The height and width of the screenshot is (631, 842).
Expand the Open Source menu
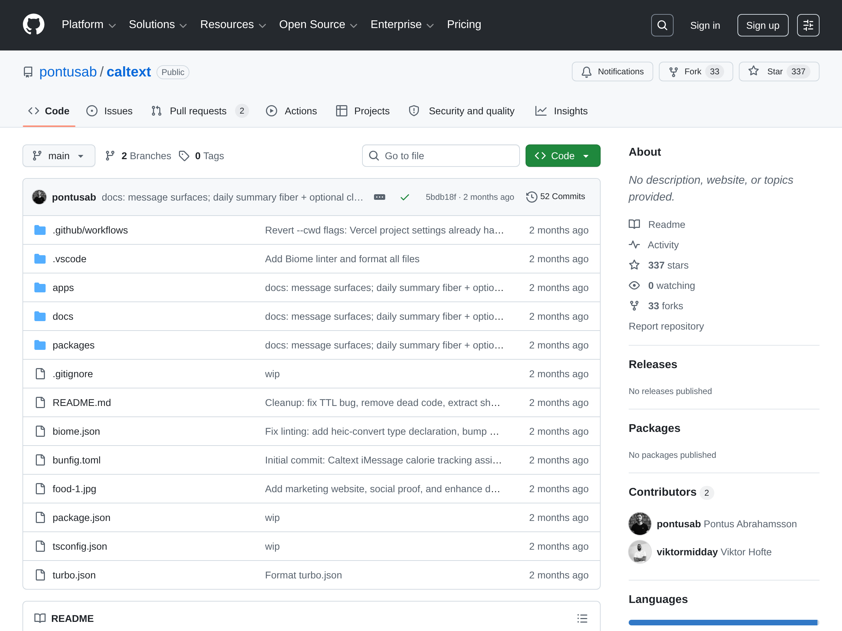(x=318, y=25)
